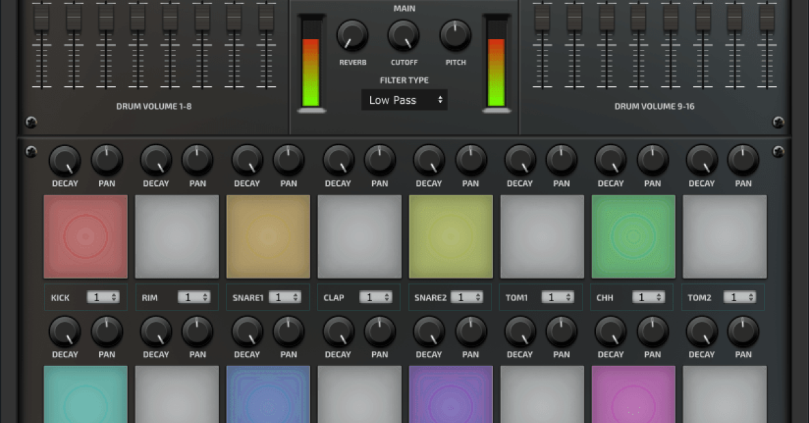809x423 pixels.
Task: Tap the green CHH drum pad
Action: coord(633,236)
